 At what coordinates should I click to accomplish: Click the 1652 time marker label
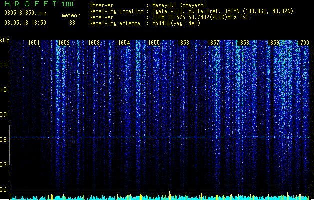(x=64, y=43)
